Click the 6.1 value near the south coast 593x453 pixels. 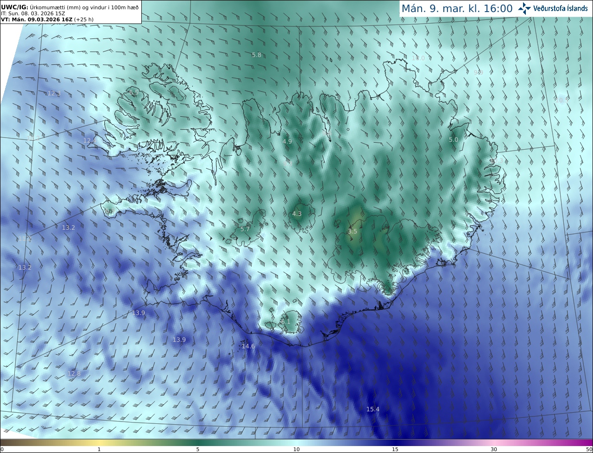tap(285, 321)
